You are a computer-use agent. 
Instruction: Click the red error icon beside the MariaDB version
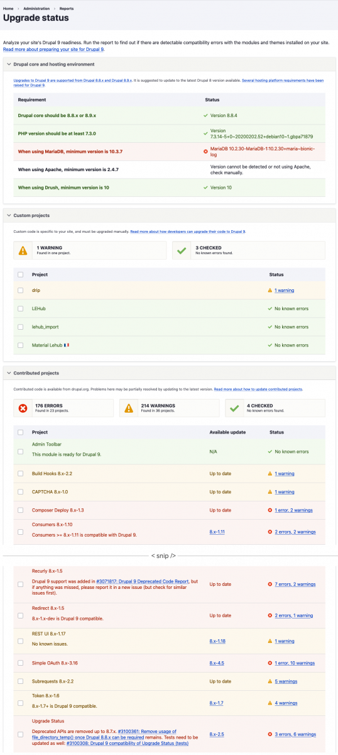pyautogui.click(x=205, y=151)
